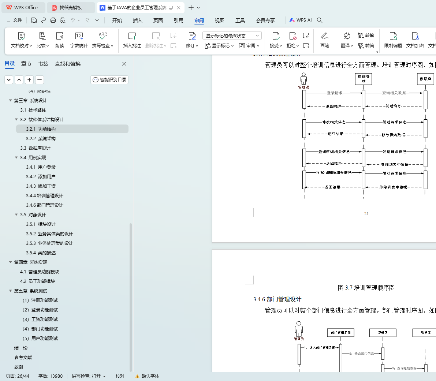Click the demote heading minus button
Screen dimensions: 436x381
point(40,80)
